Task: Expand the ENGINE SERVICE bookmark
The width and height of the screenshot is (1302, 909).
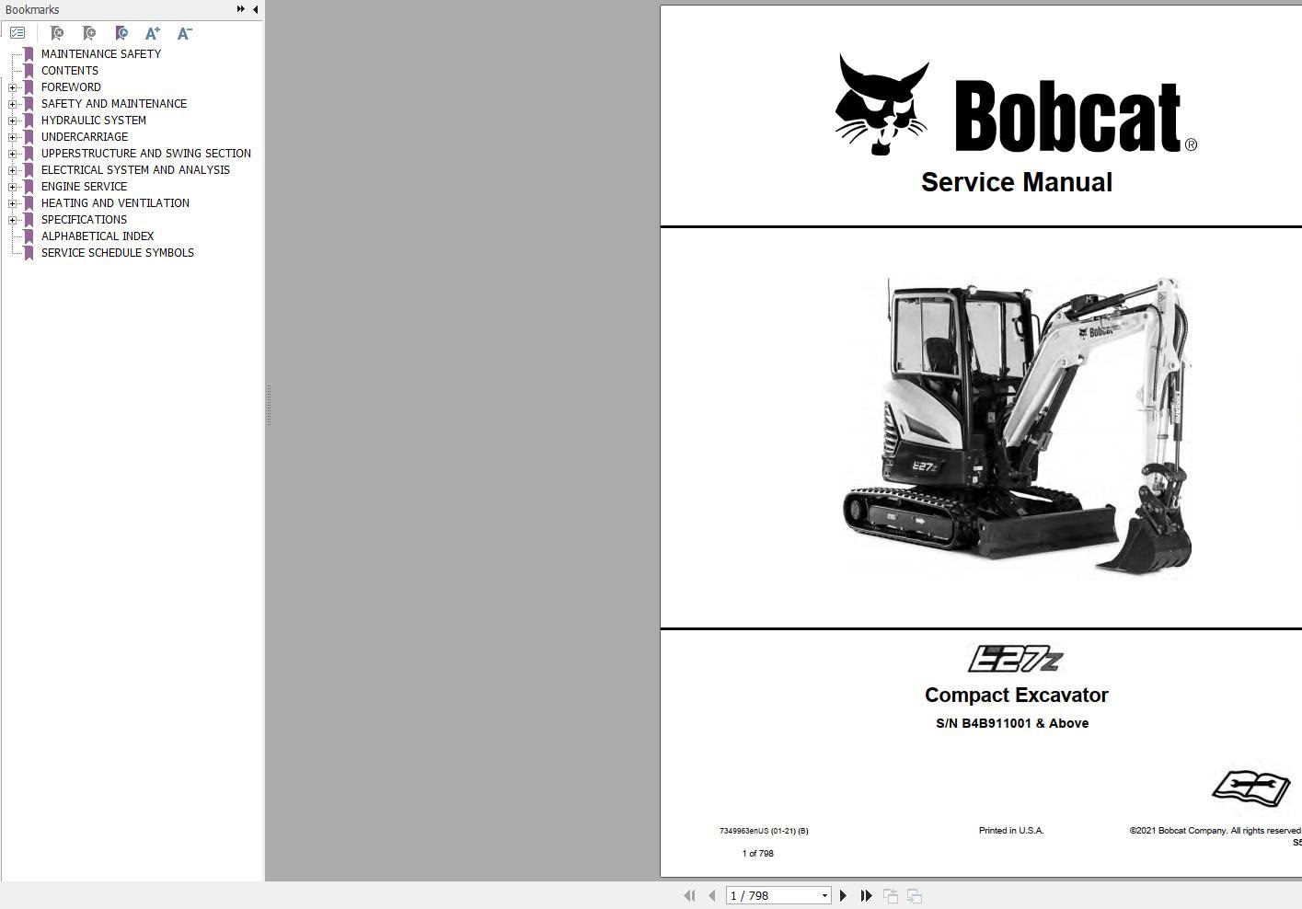Action: [12, 187]
